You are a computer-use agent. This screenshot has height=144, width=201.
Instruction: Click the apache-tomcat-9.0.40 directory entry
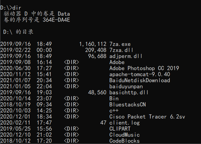click(140, 74)
